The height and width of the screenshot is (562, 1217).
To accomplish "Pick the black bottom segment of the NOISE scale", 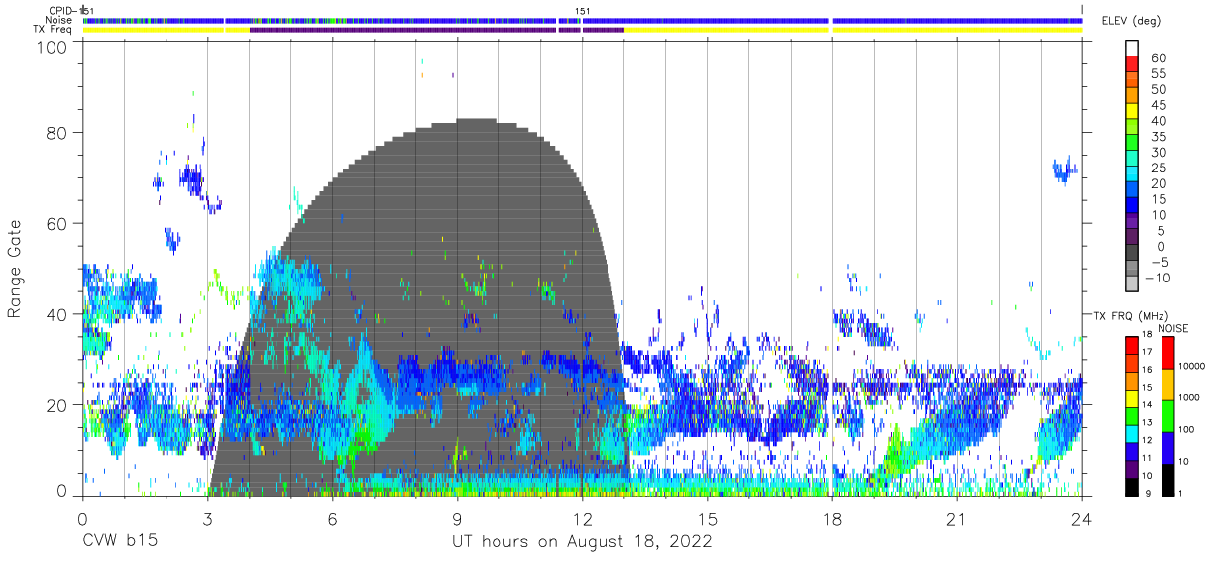I will click(x=1166, y=480).
